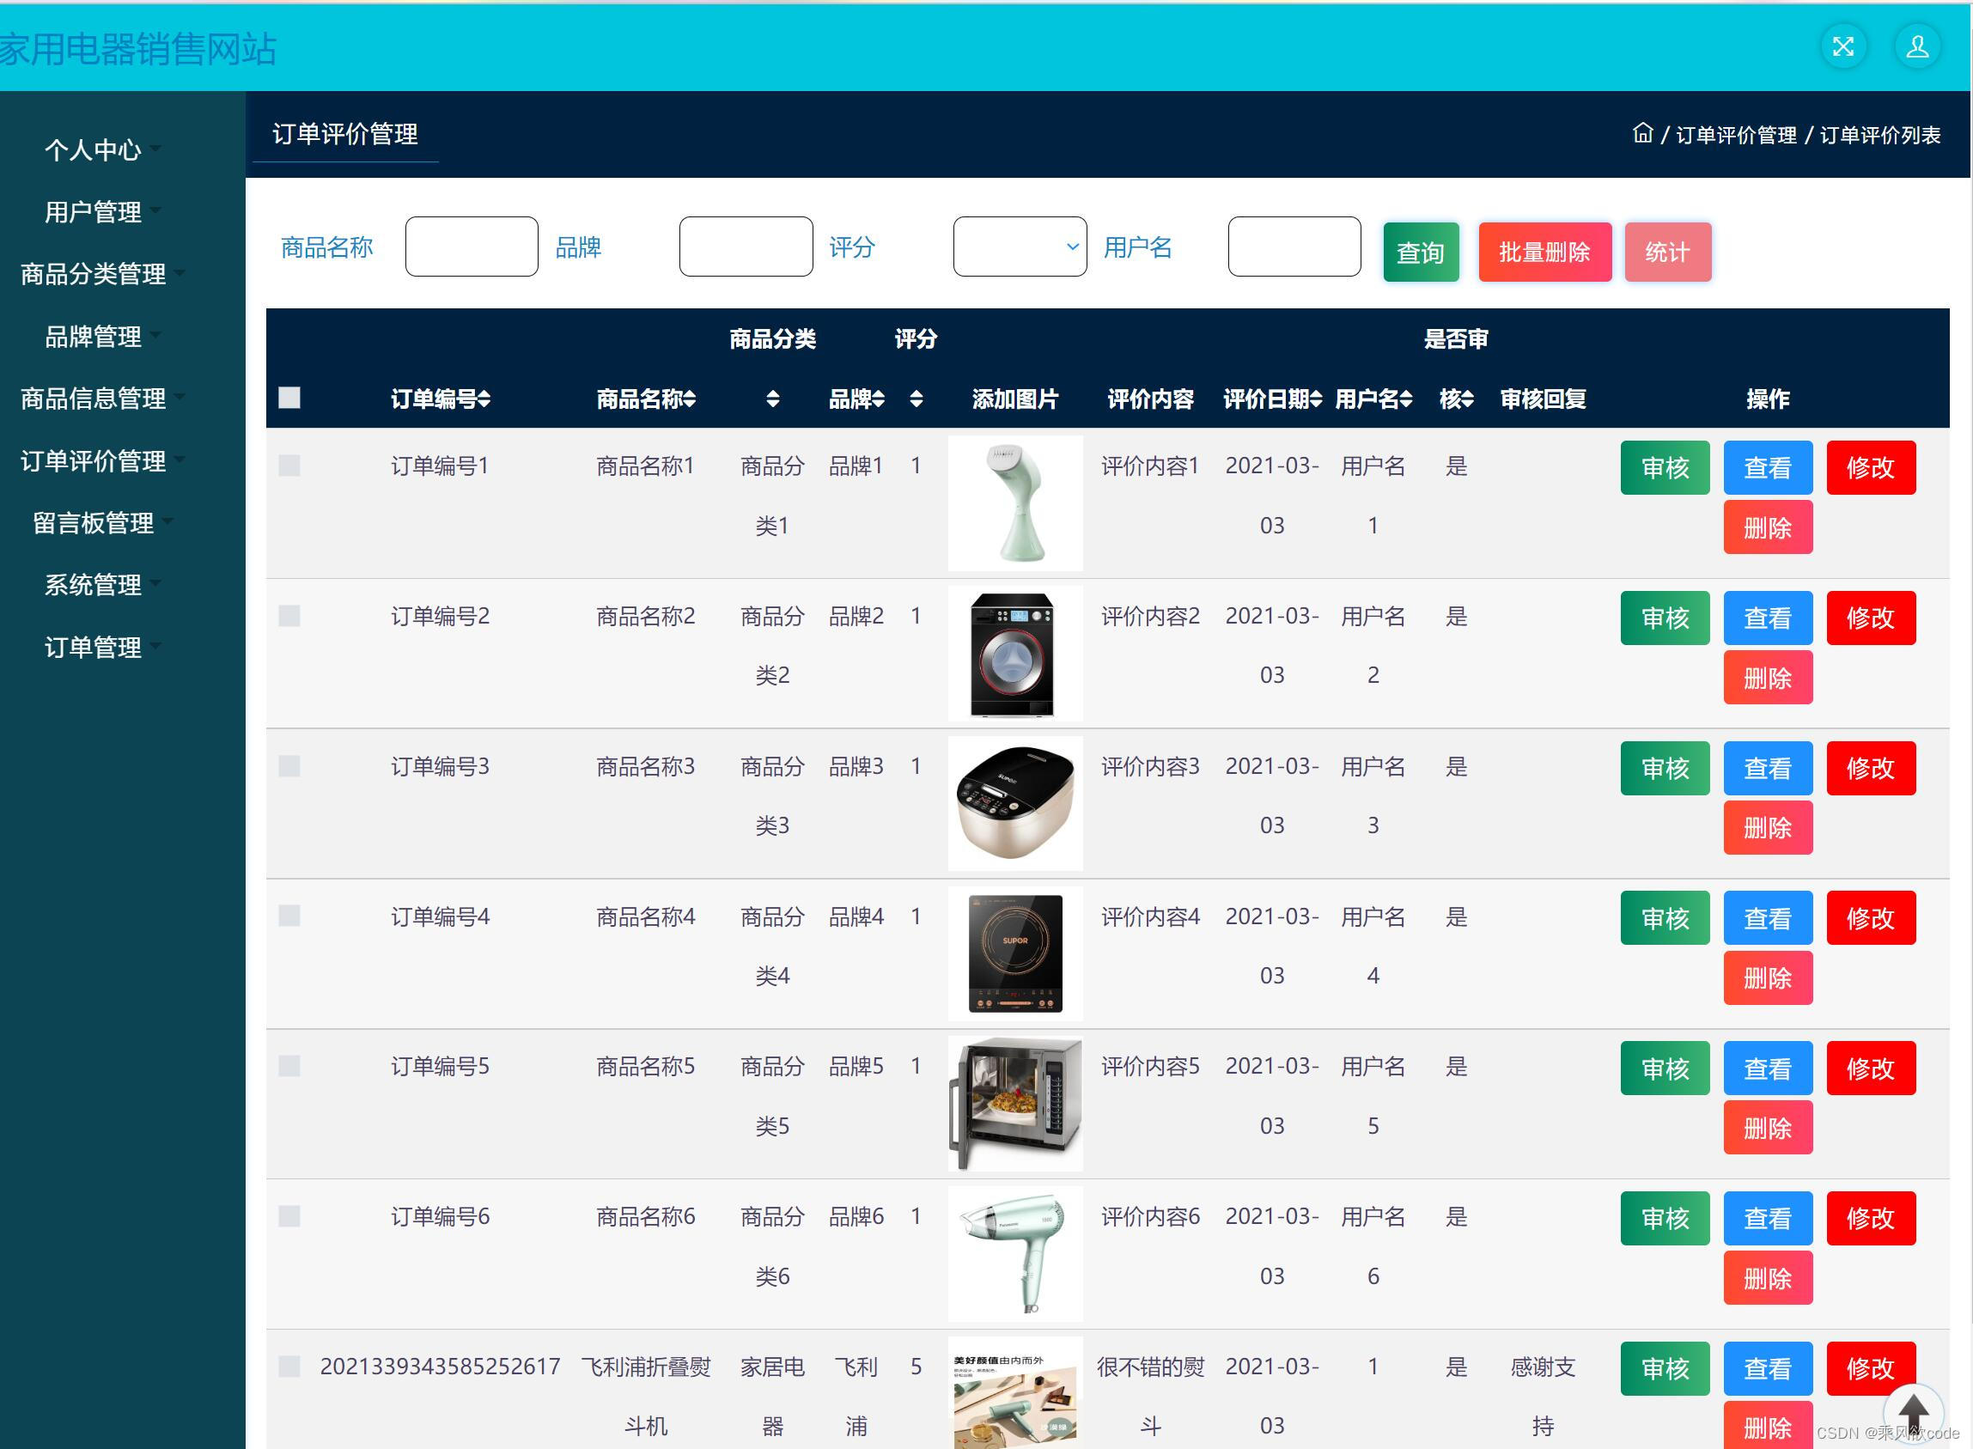This screenshot has height=1449, width=1973.
Task: Toggle the select-all checkbox in table header
Action: click(289, 399)
